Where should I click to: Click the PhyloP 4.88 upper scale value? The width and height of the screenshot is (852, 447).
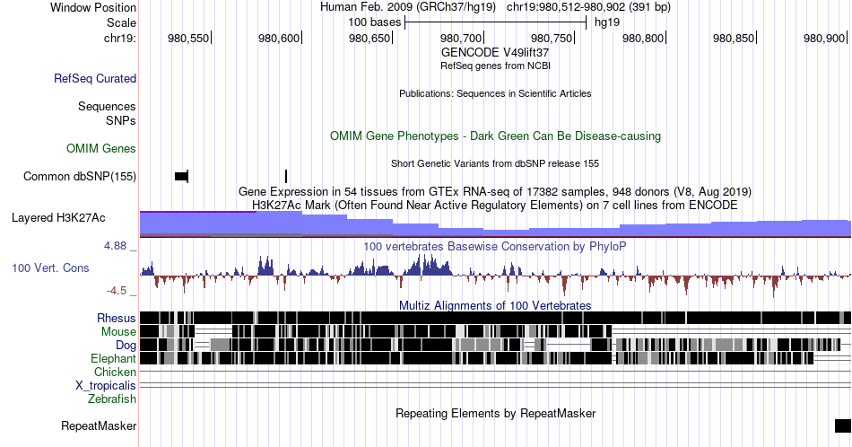115,246
